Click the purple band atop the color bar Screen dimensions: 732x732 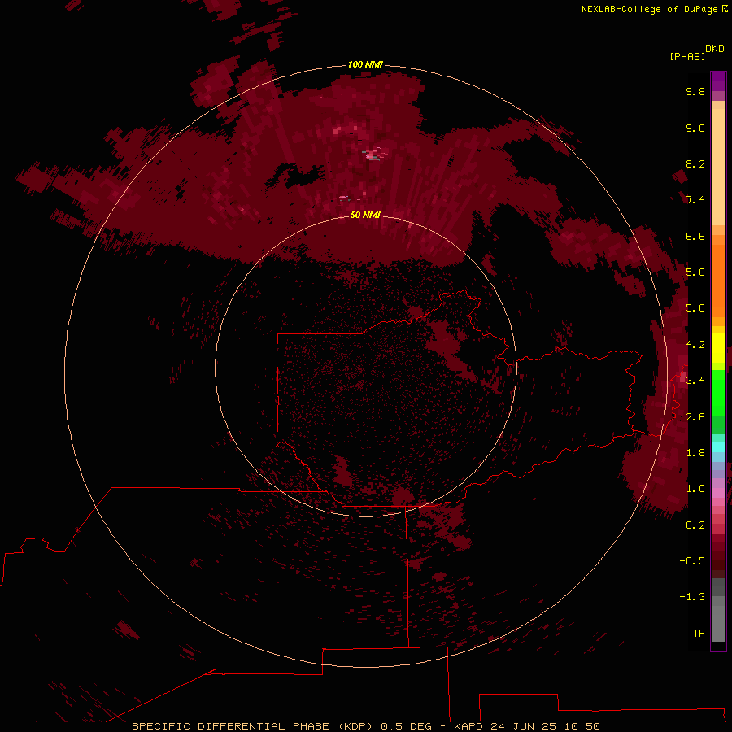(718, 81)
